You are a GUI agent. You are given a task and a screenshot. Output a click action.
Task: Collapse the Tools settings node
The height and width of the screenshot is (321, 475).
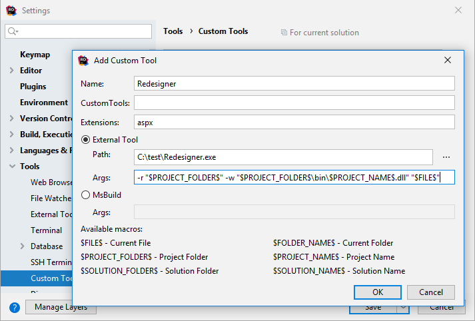tap(12, 166)
